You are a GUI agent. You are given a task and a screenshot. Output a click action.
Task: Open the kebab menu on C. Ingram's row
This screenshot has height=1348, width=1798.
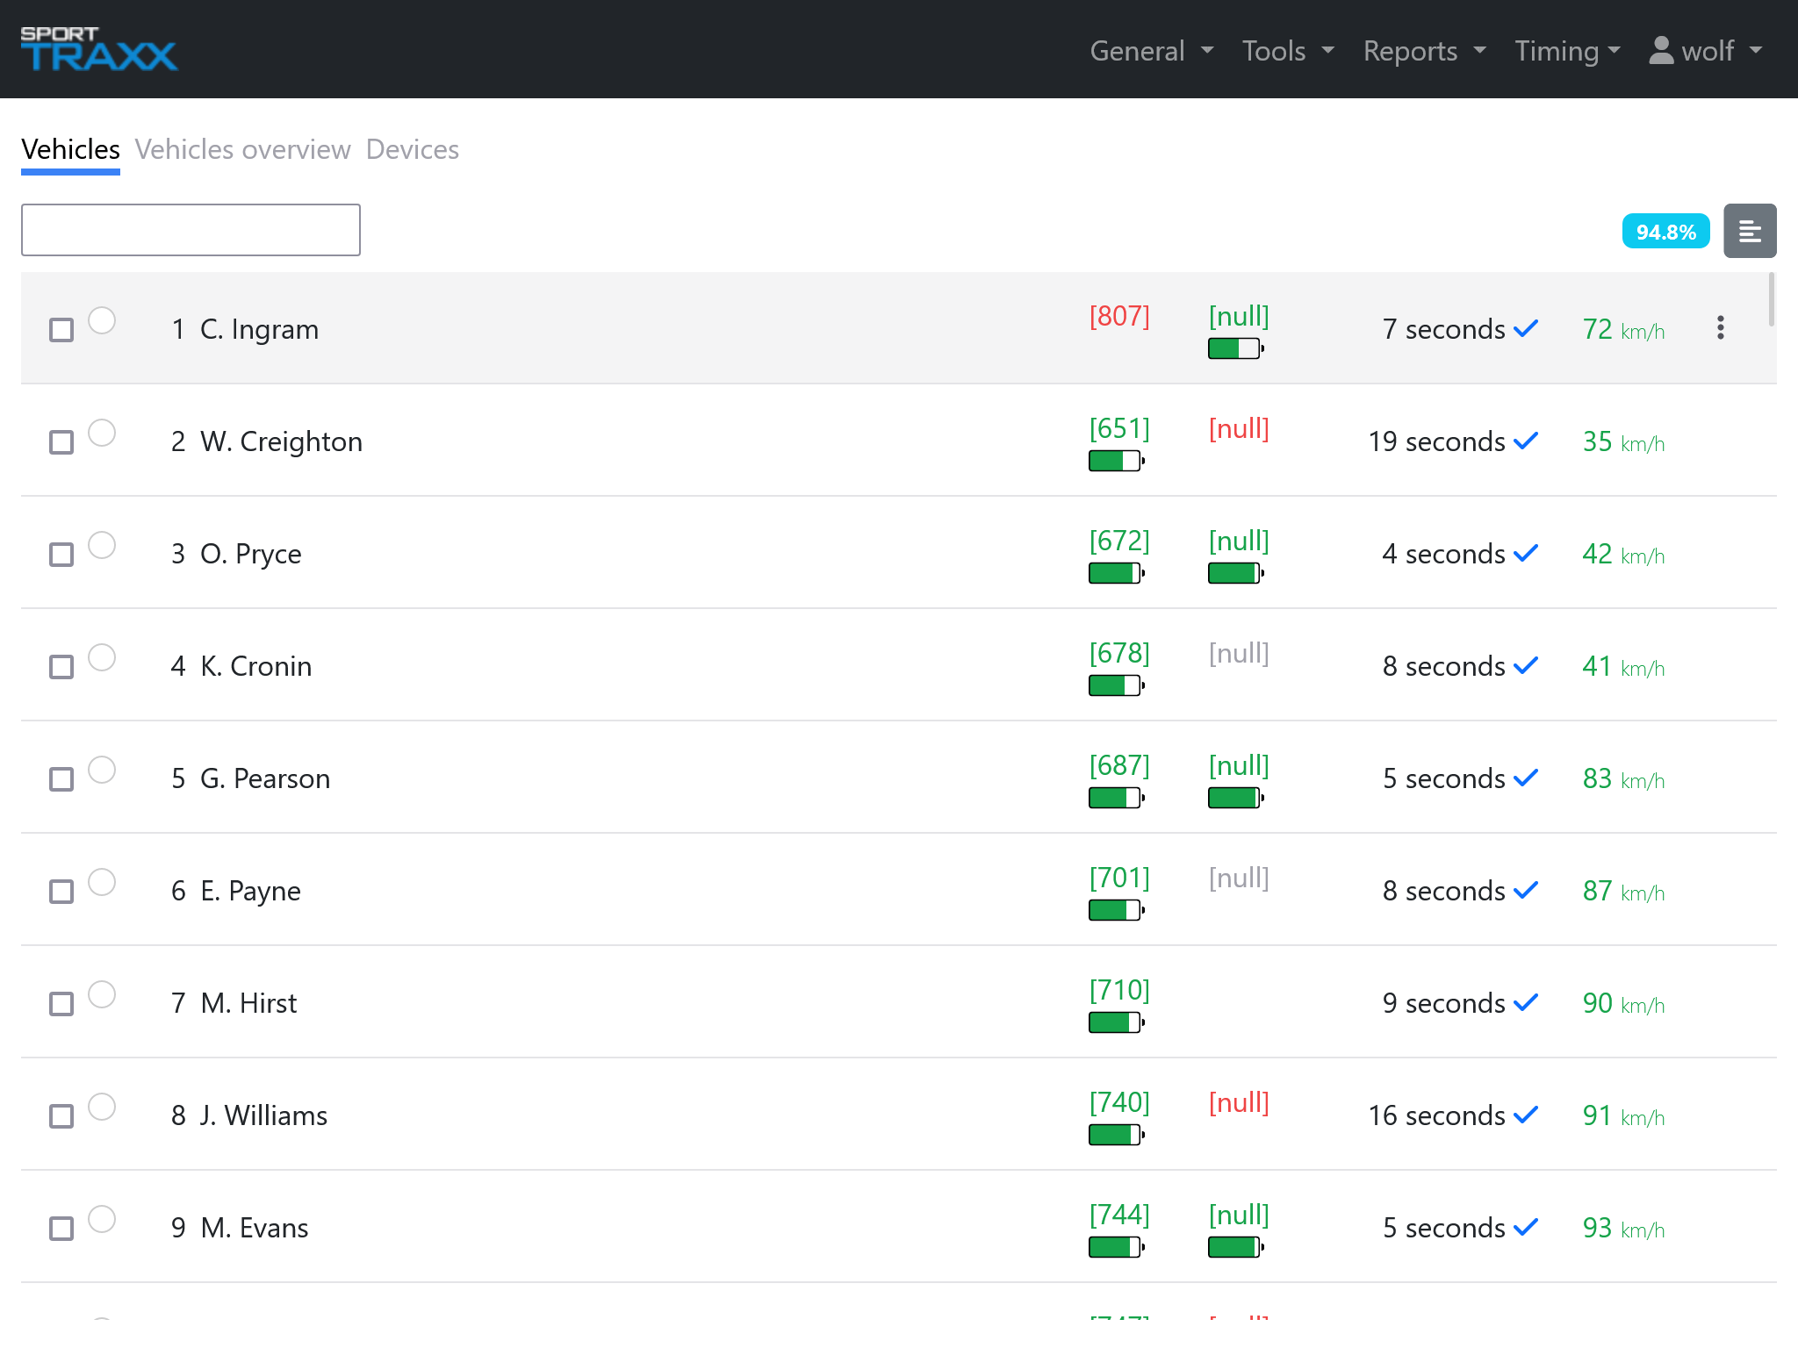(x=1721, y=327)
